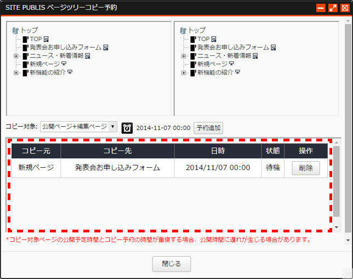This screenshot has height=279, width=353.
Task: Click the 2014/11/07 00:00 table cell
Action: point(218,168)
